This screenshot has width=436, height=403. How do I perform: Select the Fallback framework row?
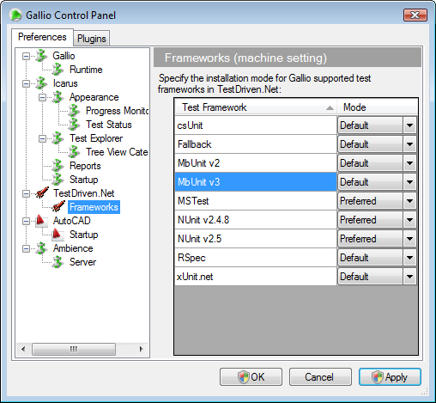tap(256, 144)
